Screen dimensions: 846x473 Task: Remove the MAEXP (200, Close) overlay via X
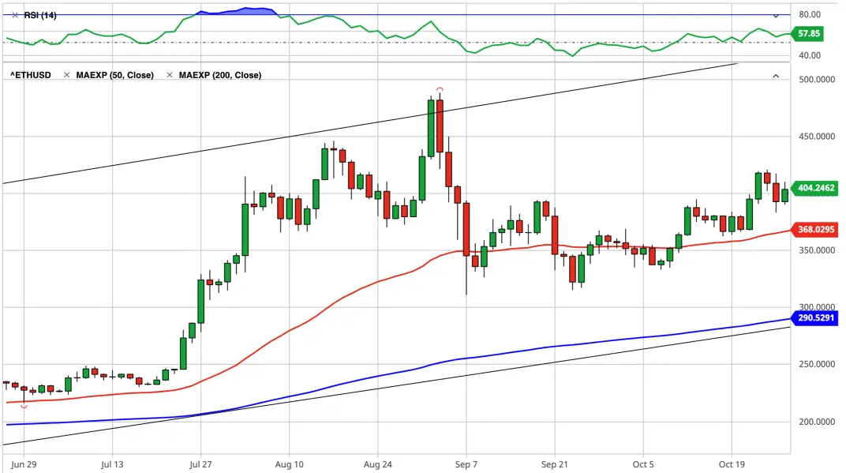click(x=170, y=75)
